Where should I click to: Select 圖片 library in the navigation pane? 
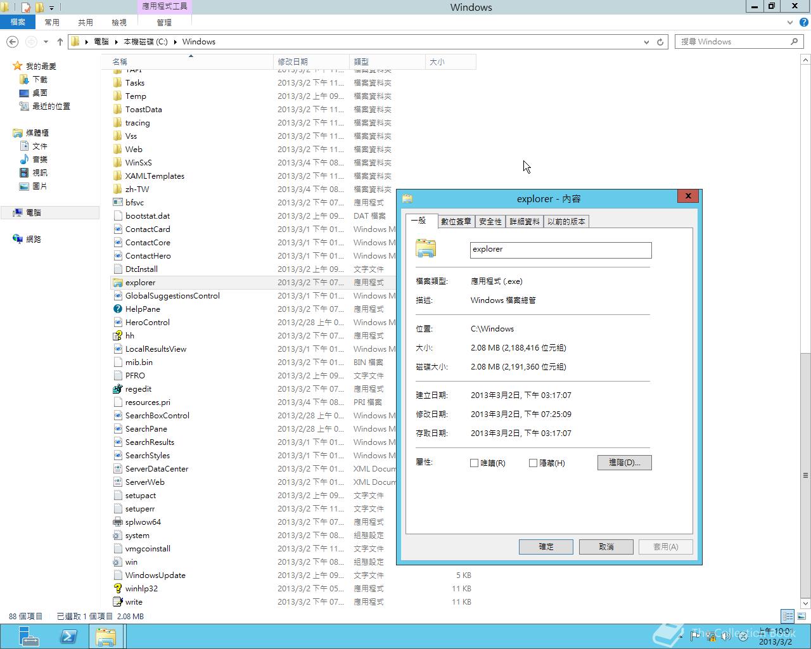[x=40, y=186]
